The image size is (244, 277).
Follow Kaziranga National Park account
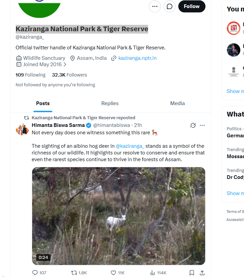(x=192, y=6)
